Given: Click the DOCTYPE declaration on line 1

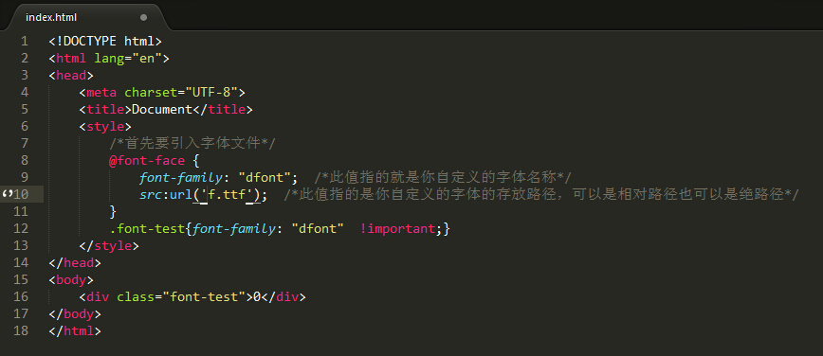Looking at the screenshot, I should click(105, 41).
